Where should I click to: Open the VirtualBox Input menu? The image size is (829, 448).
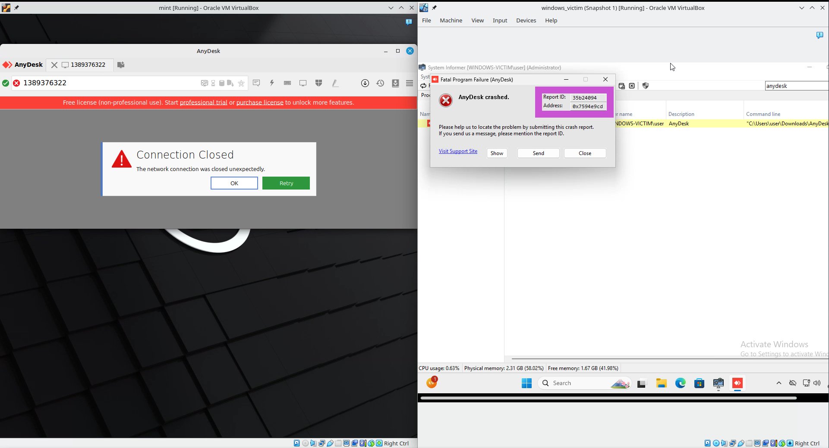(500, 20)
